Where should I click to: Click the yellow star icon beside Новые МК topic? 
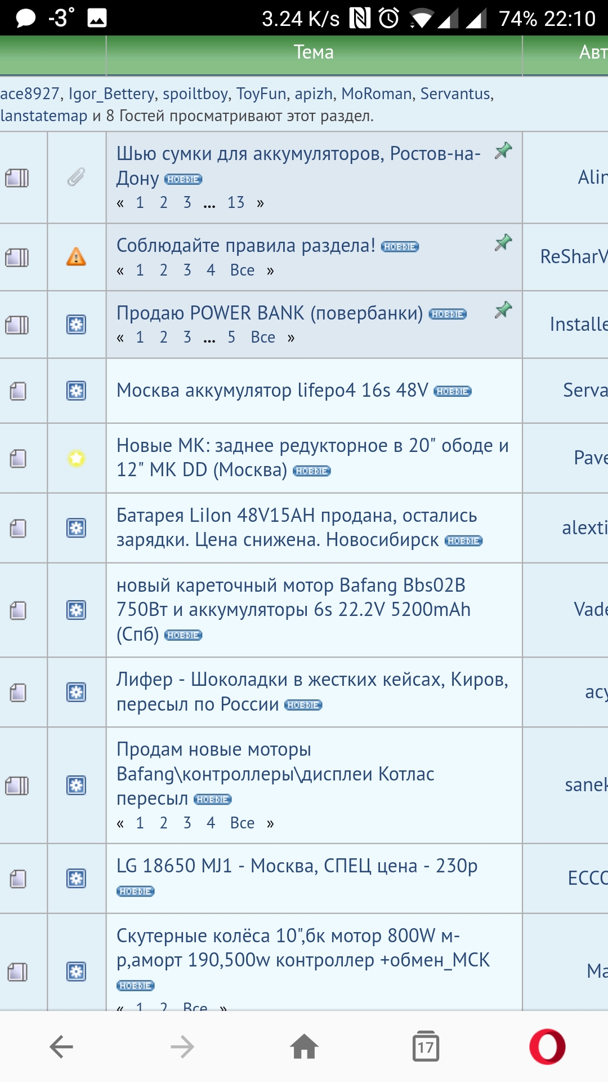tap(76, 458)
